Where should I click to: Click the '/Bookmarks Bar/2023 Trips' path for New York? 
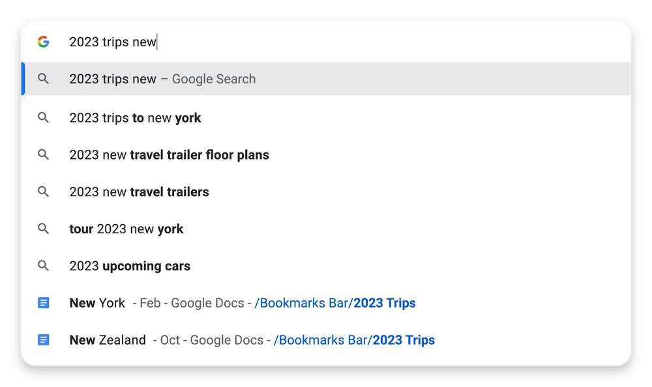tap(334, 303)
